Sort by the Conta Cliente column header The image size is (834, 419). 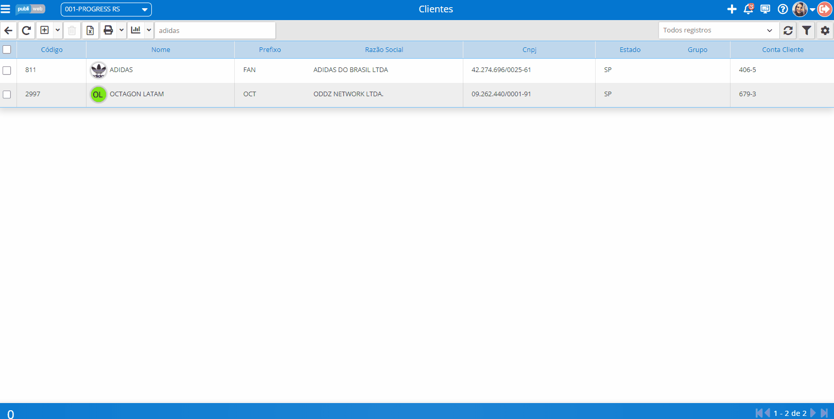click(783, 49)
